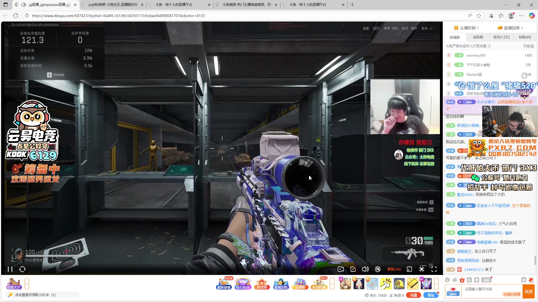Reload the stream with refresh icon
538x302 pixels.
(x=22, y=269)
